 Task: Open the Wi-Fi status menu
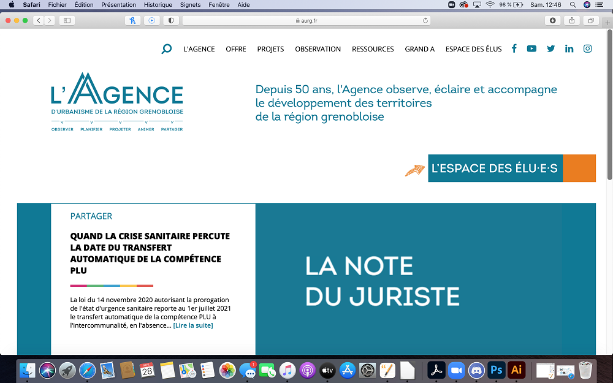pos(490,5)
